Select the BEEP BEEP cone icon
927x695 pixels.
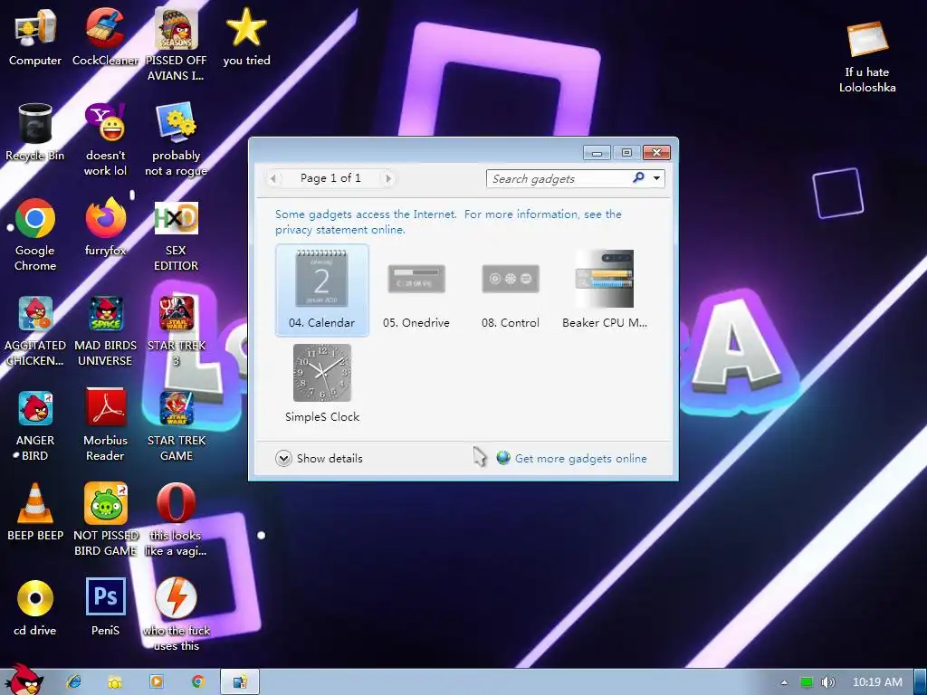(x=35, y=512)
